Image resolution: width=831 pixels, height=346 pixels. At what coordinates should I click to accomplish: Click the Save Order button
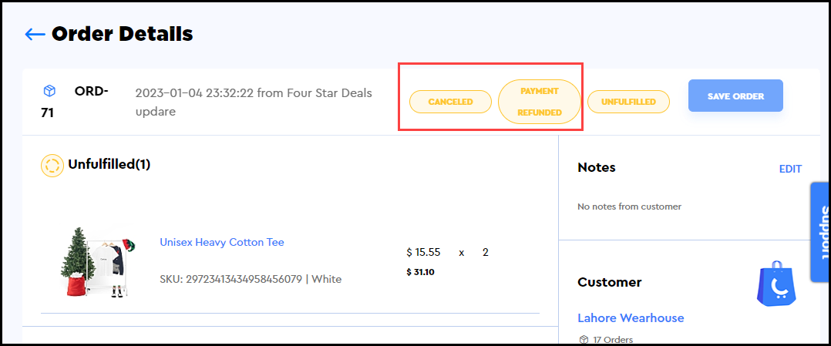click(735, 96)
